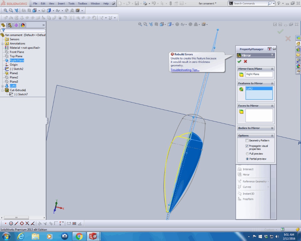Accept the Mirror feature with green checkmark
This screenshot has width=301, height=241.
click(240, 62)
